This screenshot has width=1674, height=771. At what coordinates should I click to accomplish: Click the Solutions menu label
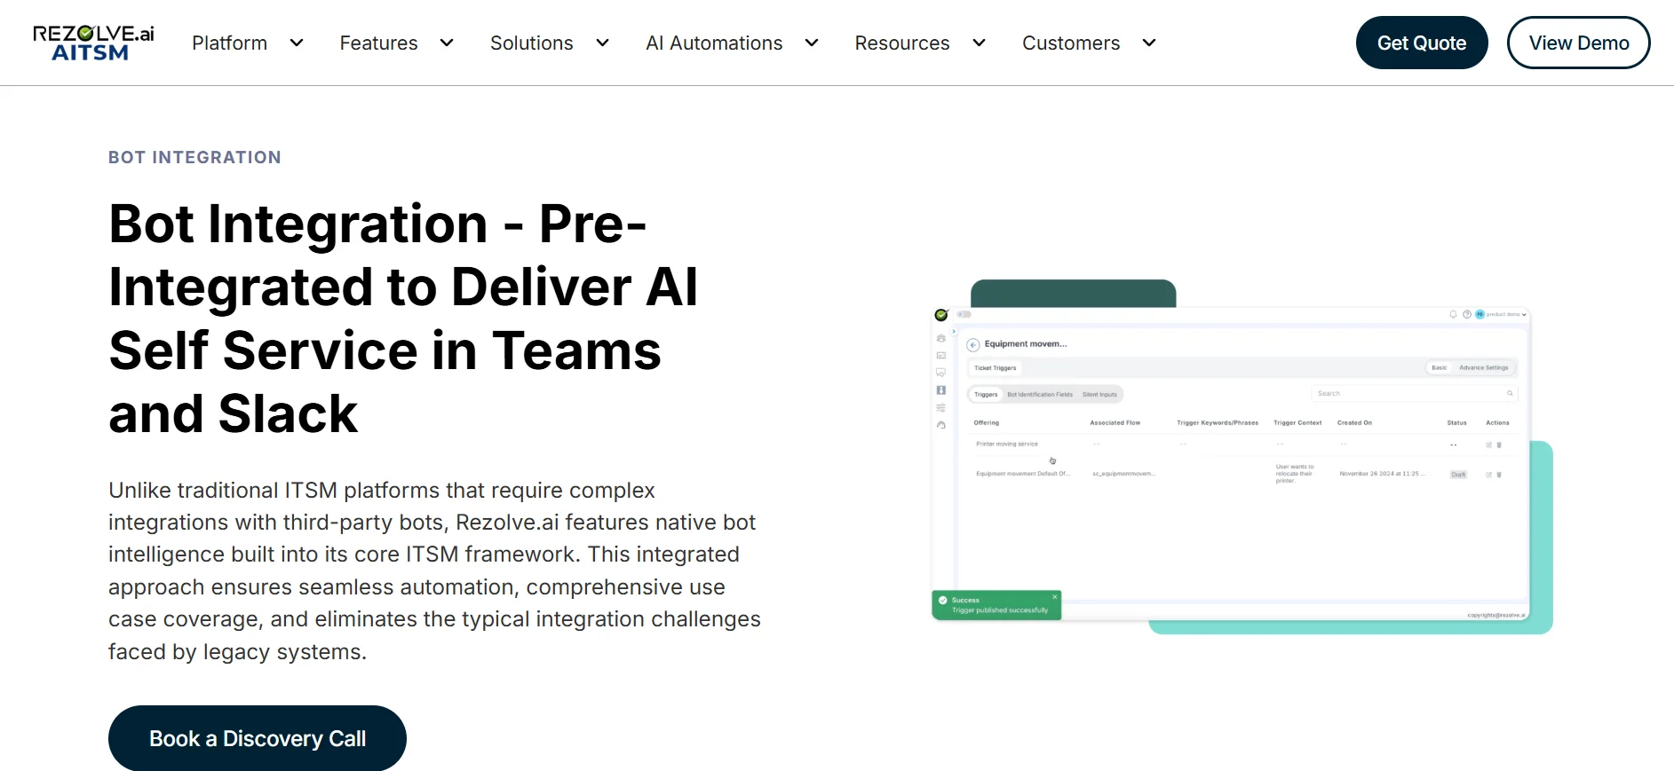pyautogui.click(x=531, y=43)
